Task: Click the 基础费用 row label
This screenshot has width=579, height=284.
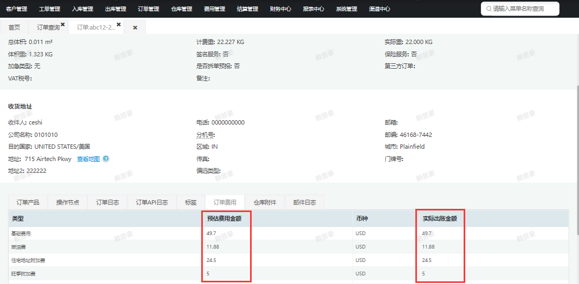Action: (21, 233)
